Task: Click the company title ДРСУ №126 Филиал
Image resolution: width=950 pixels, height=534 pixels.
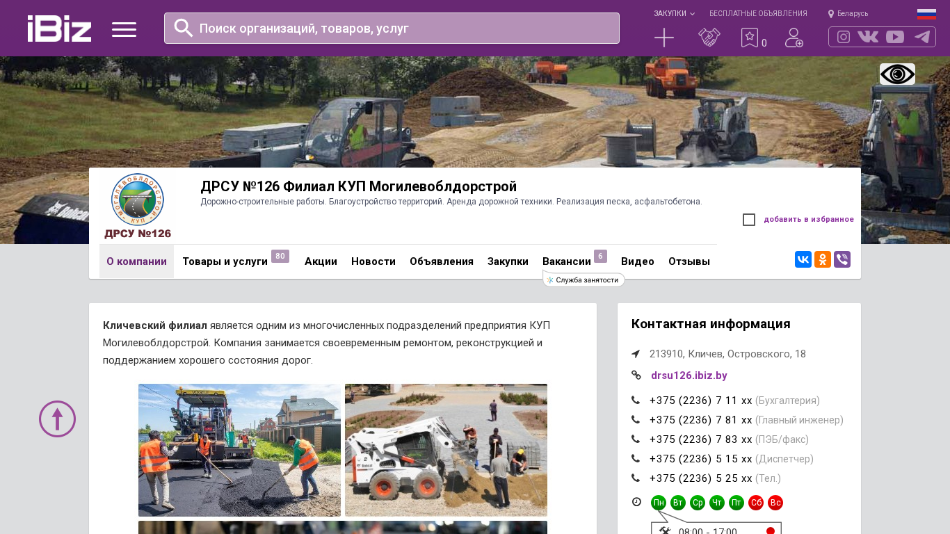Action: pos(358,186)
